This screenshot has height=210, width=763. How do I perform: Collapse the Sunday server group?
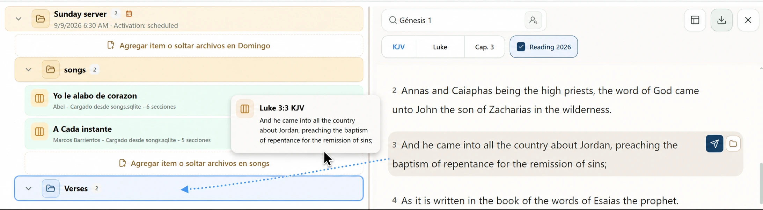(x=19, y=19)
